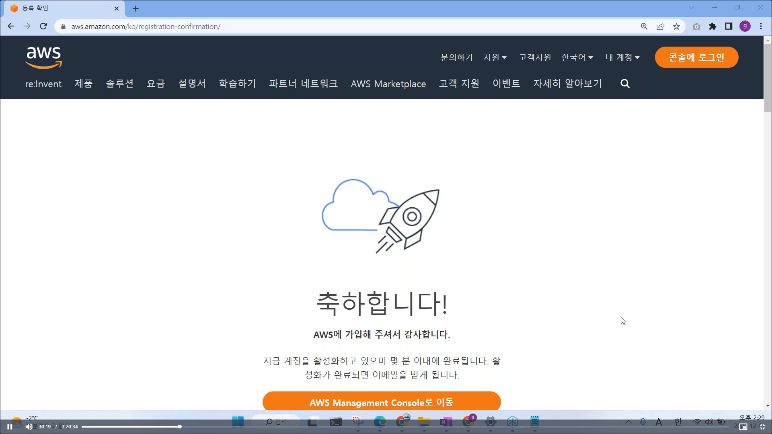The height and width of the screenshot is (434, 772).
Task: Click the AWS logo in the header
Action: (43, 57)
